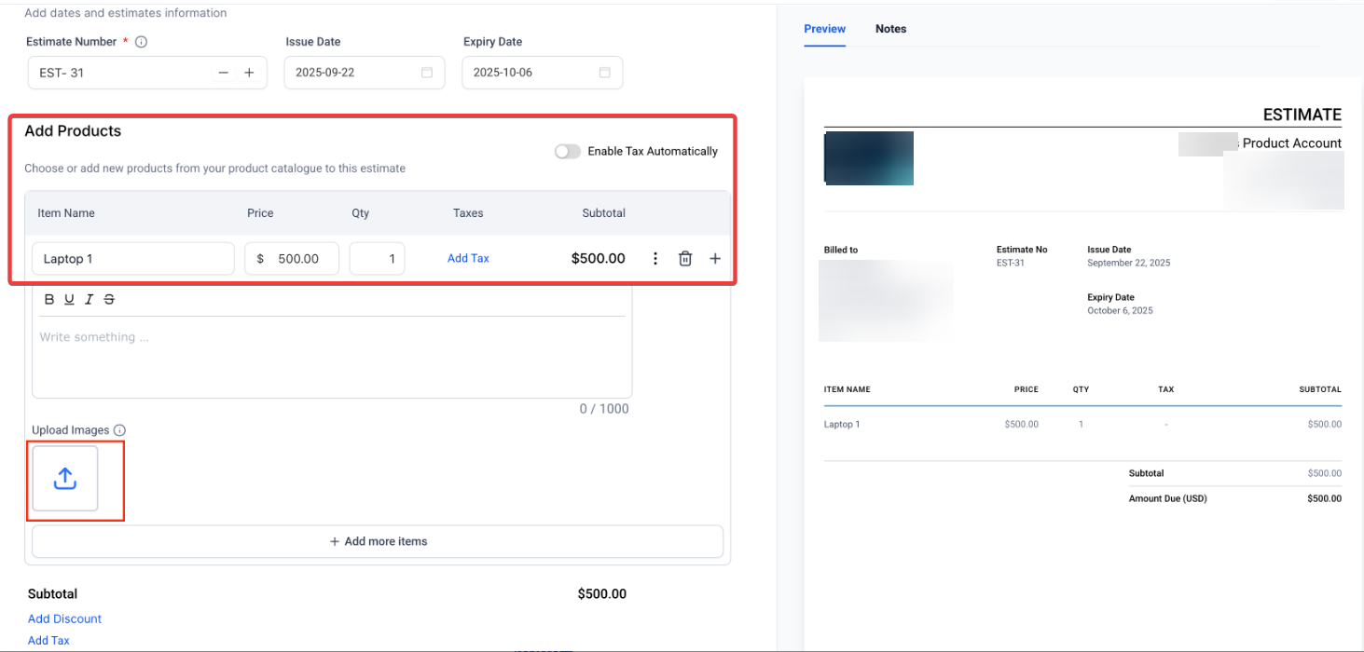Apply bold formatting to description

click(49, 299)
